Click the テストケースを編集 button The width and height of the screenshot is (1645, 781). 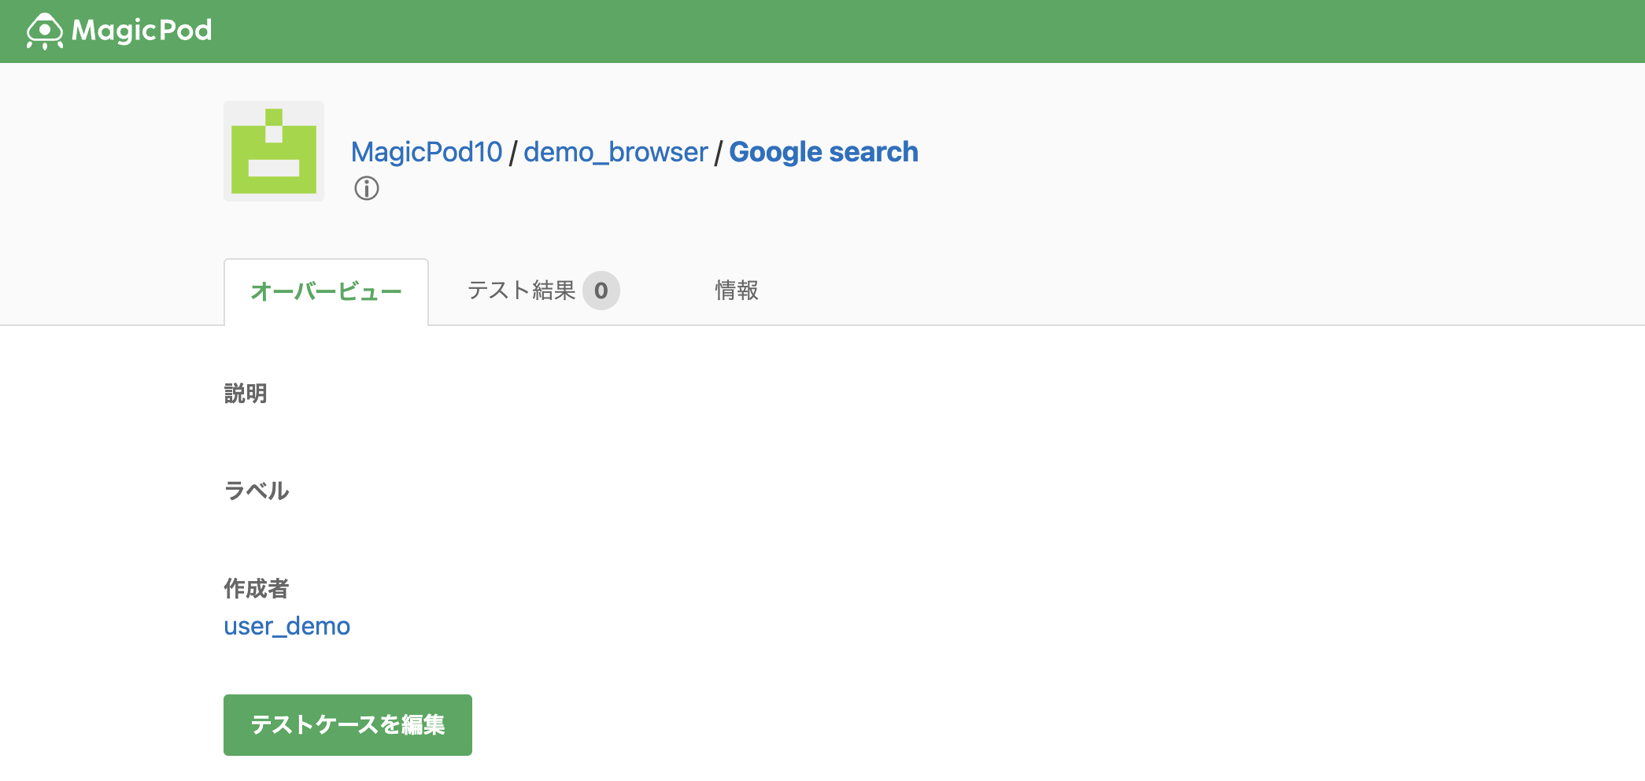(348, 725)
